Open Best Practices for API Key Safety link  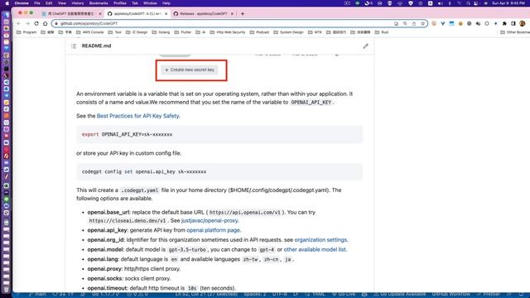click(x=138, y=116)
